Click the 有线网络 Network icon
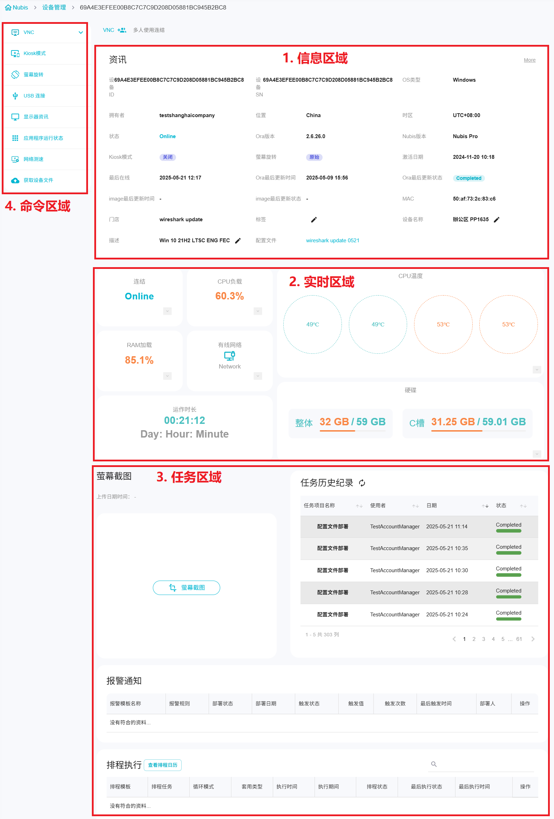Image resolution: width=554 pixels, height=819 pixels. pyautogui.click(x=230, y=356)
